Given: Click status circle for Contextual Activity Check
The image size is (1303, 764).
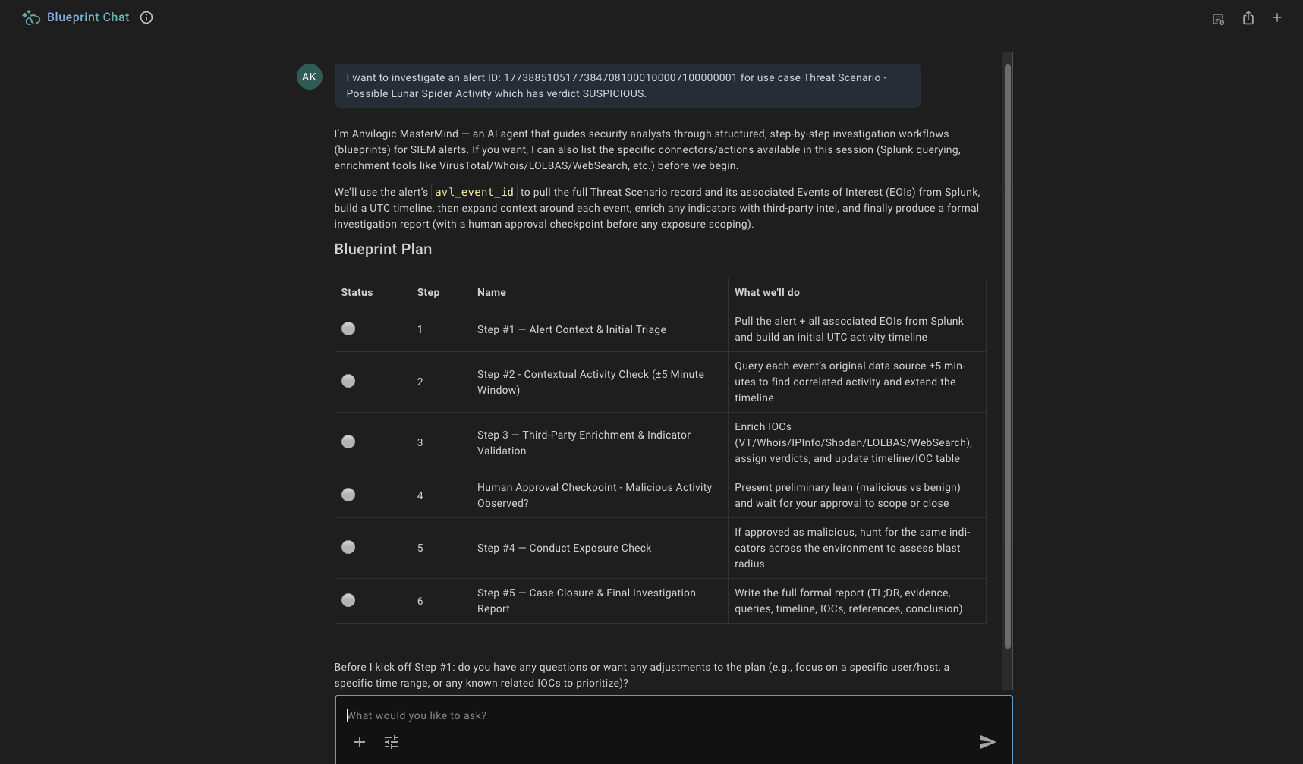Looking at the screenshot, I should (348, 381).
